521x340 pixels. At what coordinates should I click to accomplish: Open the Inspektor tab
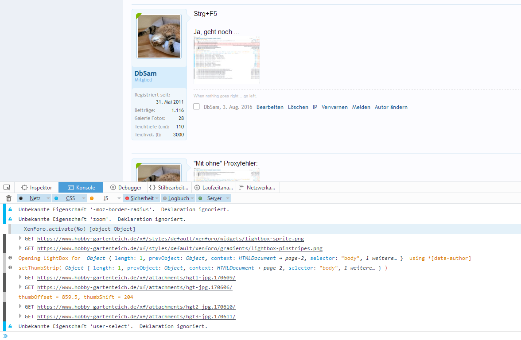pos(37,188)
